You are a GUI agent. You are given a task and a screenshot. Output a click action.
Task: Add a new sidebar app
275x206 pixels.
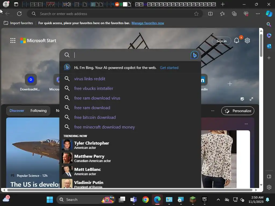(x=269, y=58)
